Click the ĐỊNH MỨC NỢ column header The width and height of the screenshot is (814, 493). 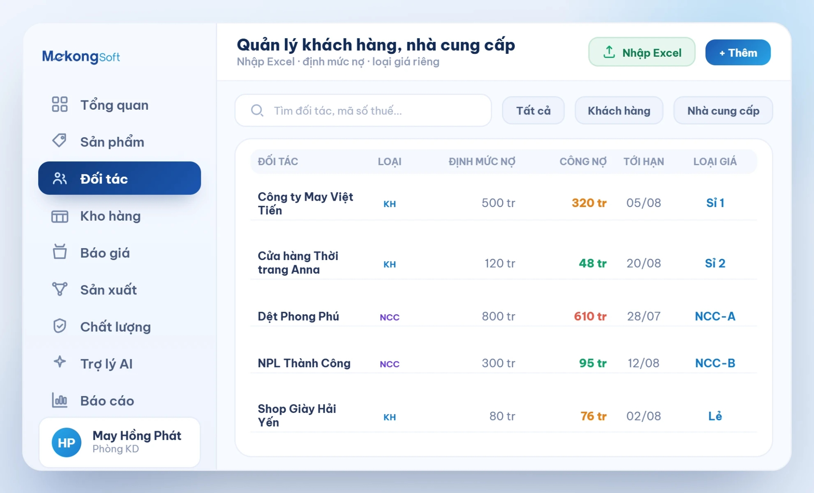[482, 161]
